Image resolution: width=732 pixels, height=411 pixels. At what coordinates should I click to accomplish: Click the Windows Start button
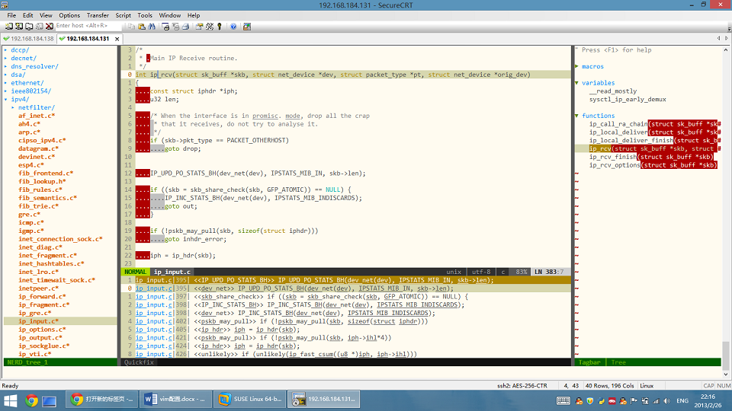pyautogui.click(x=10, y=400)
